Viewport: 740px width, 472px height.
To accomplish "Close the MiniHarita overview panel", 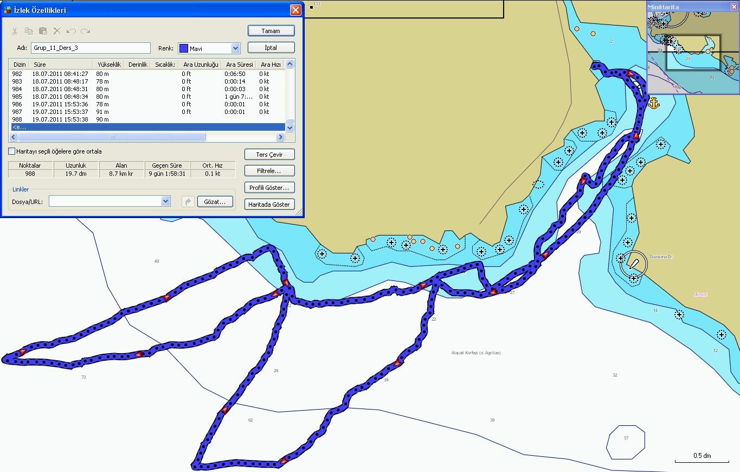I will (x=734, y=7).
